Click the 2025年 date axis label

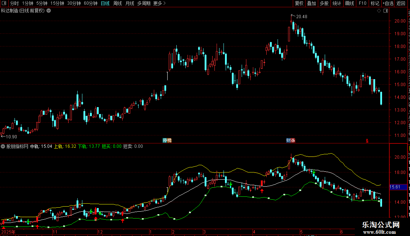point(8,232)
